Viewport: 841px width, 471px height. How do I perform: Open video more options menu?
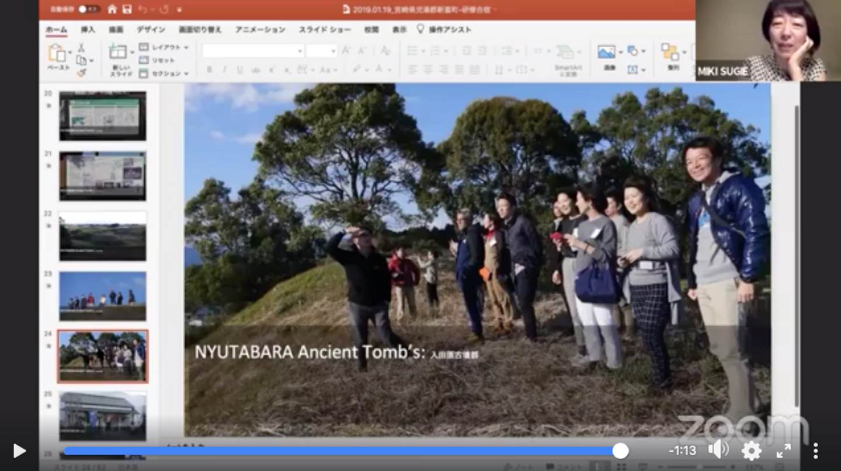coord(815,451)
